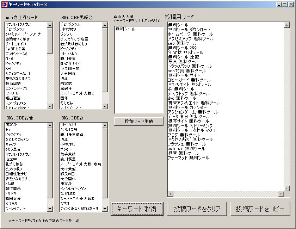Click the free keyword input field
This screenshot has width=296, height=229.
coord(139,70)
